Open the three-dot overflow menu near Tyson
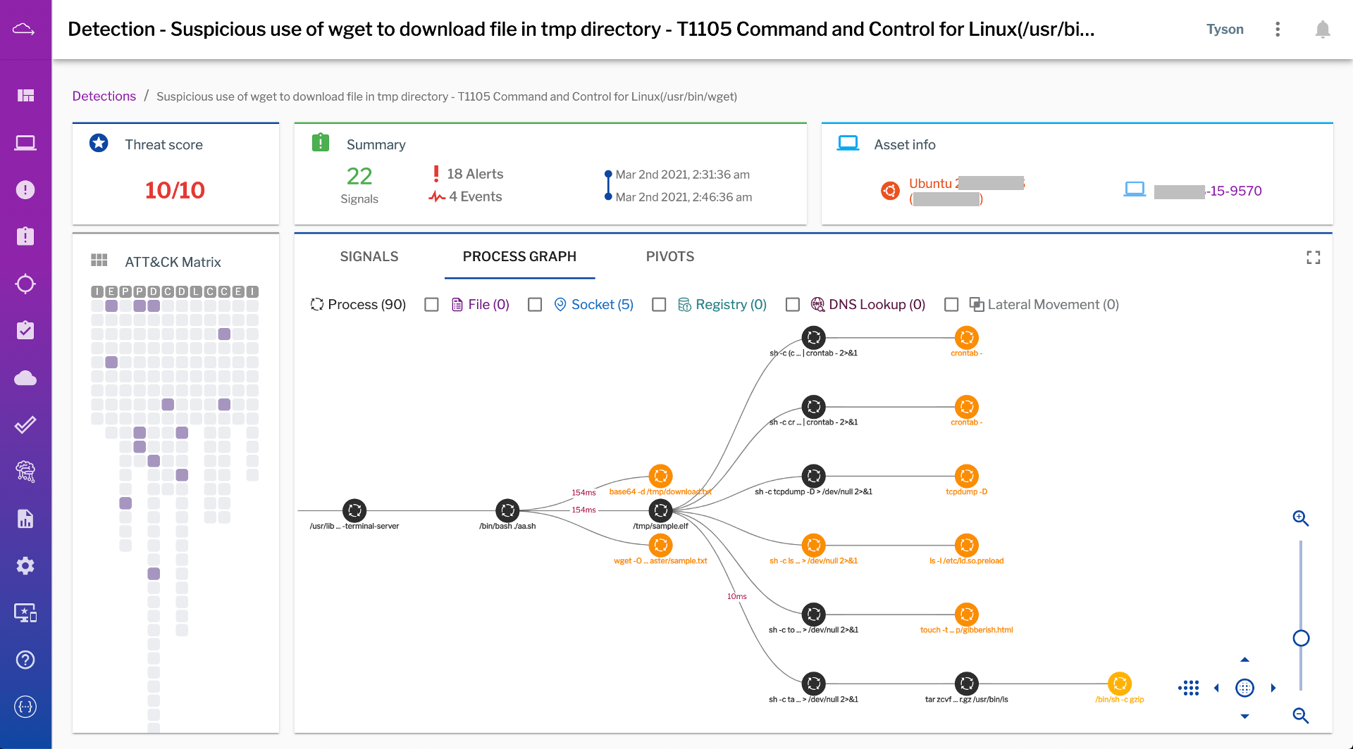The image size is (1353, 749). [1278, 29]
